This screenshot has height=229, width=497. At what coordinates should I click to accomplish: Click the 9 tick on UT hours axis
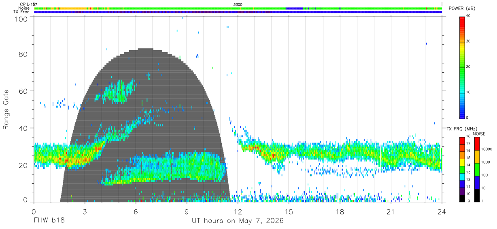click(187, 211)
